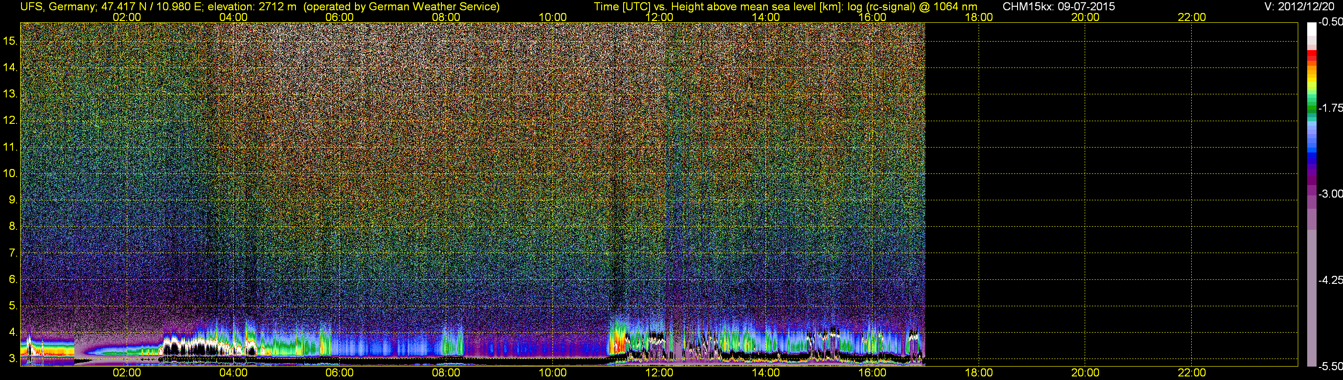The height and width of the screenshot is (380, 1343).
Task: Click the 12. km height axis label
Action: tap(10, 120)
